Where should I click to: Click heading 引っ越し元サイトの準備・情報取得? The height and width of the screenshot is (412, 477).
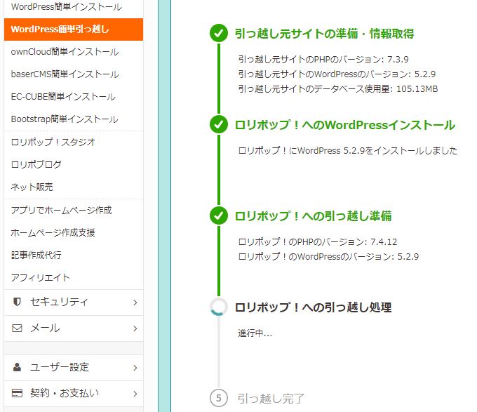(x=324, y=34)
